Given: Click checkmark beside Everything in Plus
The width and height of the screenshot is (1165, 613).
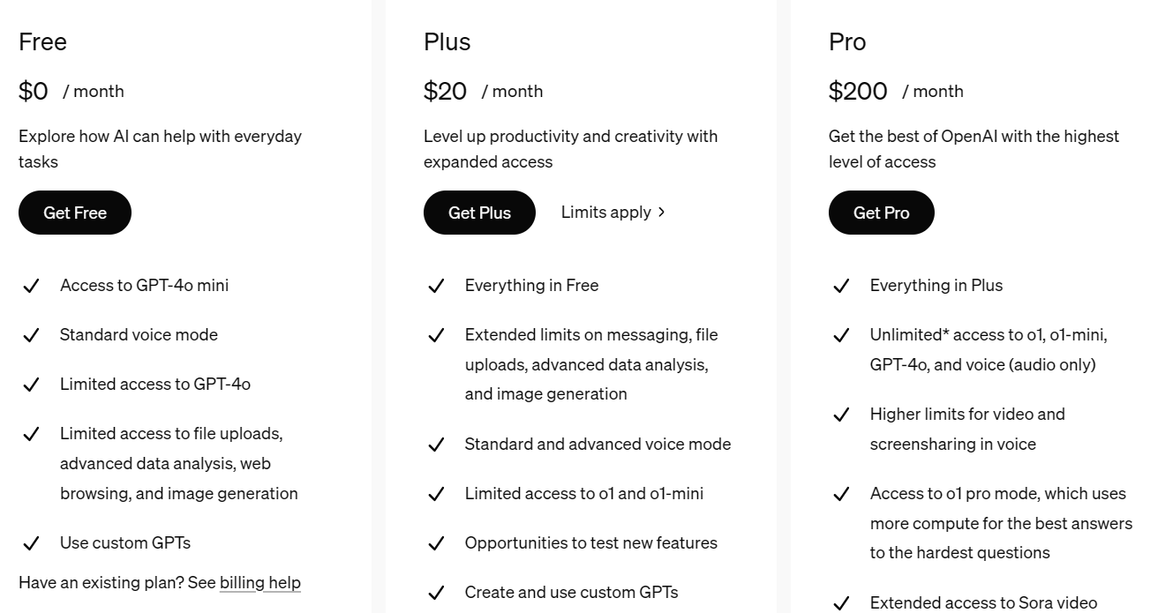Looking at the screenshot, I should pos(841,286).
